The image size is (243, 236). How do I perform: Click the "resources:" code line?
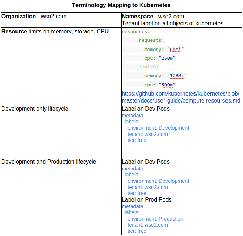[x=136, y=32]
